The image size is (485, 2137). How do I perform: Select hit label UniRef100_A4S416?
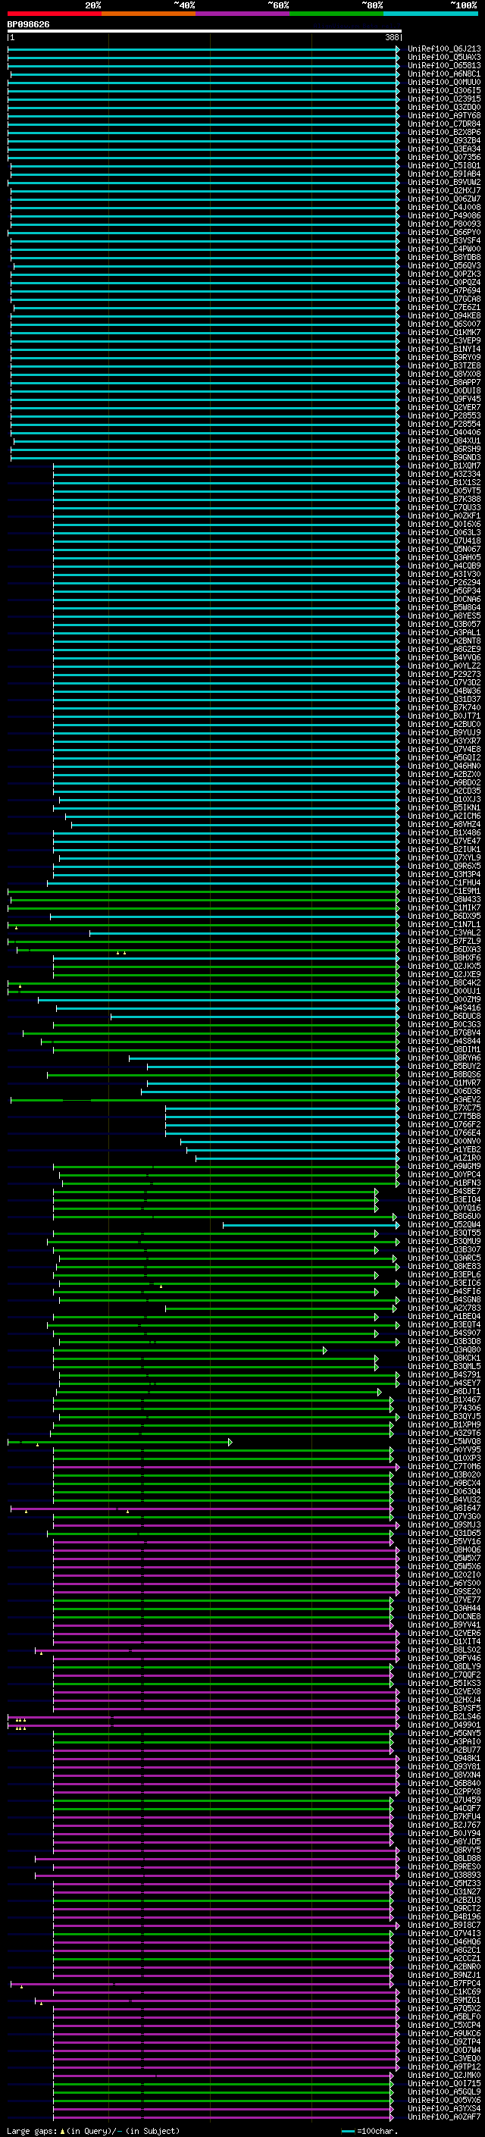click(444, 1008)
